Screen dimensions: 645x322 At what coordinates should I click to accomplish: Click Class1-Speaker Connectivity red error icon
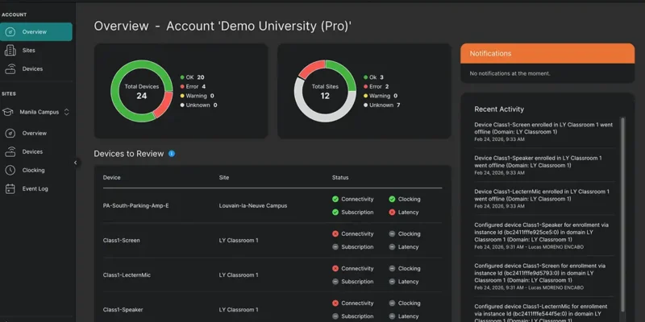pos(335,303)
